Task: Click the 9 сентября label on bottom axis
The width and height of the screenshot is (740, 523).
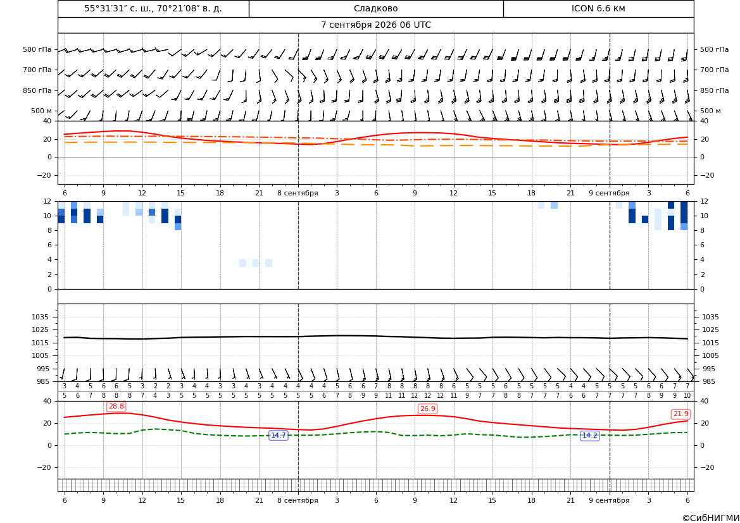Action: point(609,500)
